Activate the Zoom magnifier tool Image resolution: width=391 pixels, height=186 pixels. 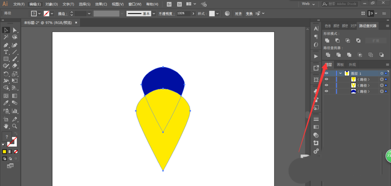coord(14,126)
